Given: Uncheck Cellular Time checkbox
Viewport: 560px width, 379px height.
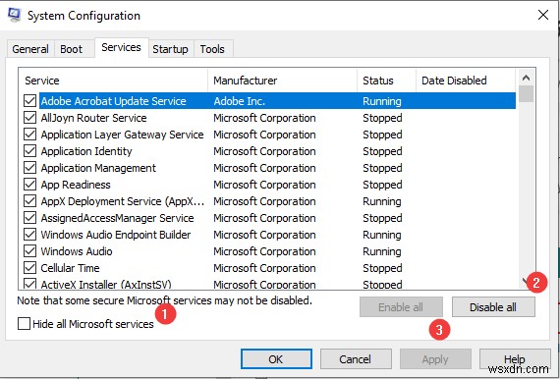Looking at the screenshot, I should pos(30,268).
